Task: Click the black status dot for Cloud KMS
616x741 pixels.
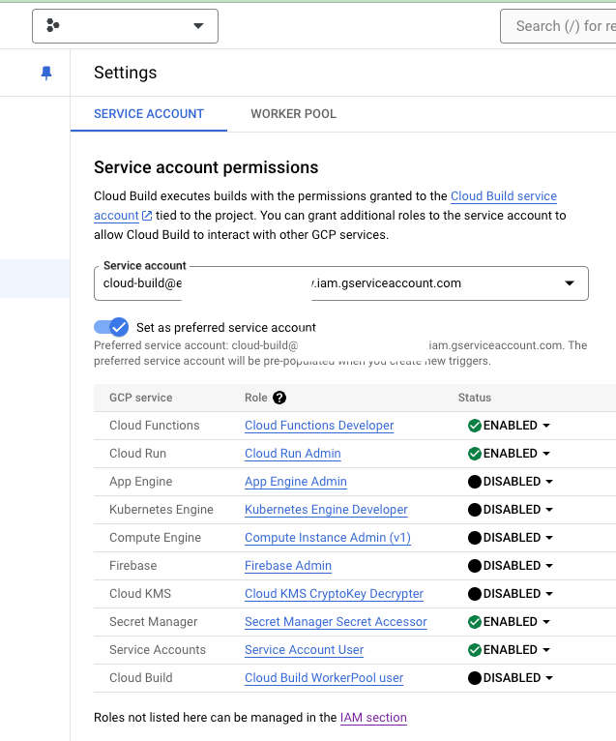Action: (x=474, y=594)
